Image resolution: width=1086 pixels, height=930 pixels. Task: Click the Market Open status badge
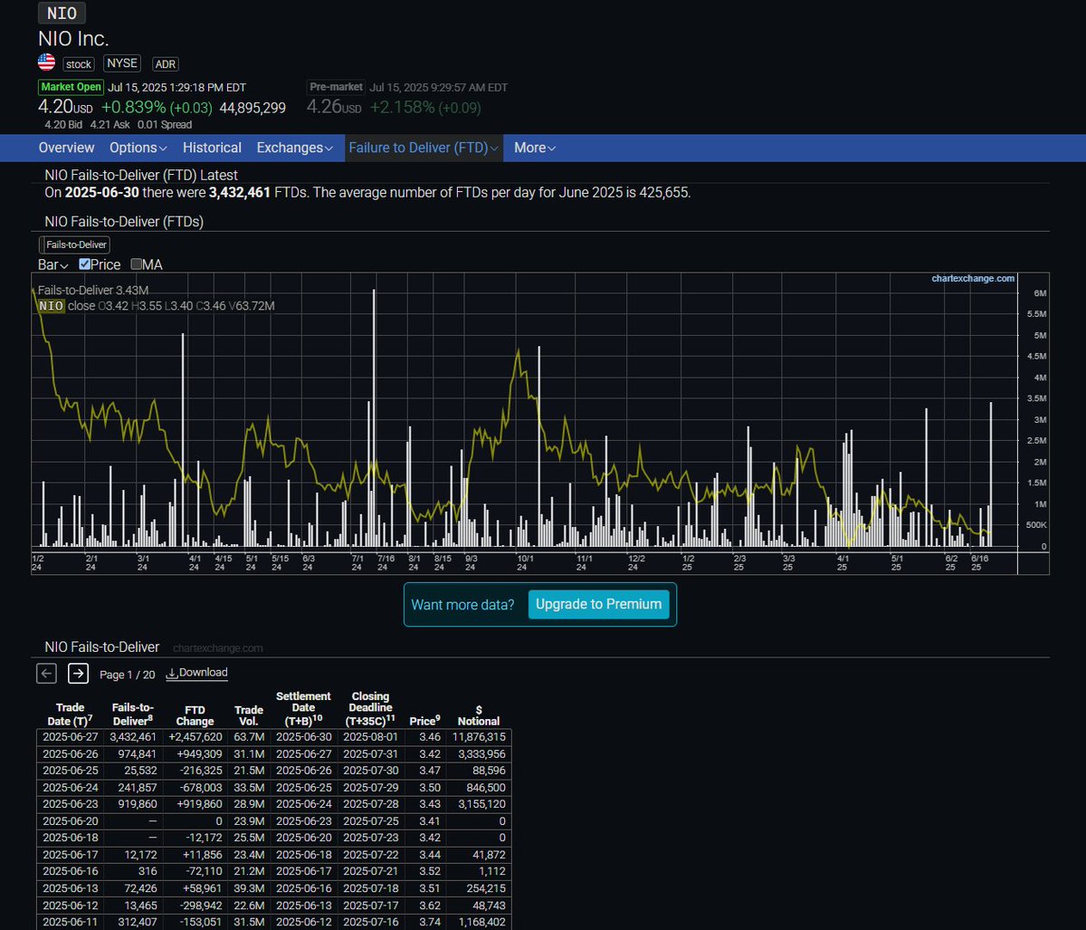coord(71,88)
